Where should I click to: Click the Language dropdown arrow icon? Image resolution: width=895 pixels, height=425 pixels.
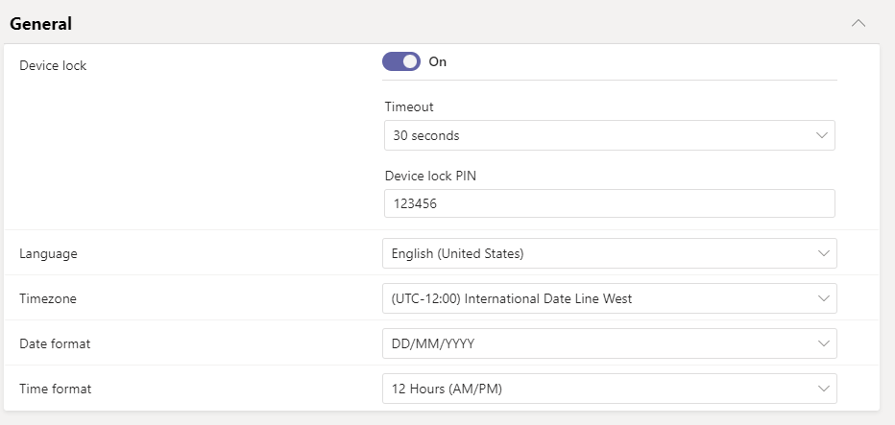tap(823, 253)
